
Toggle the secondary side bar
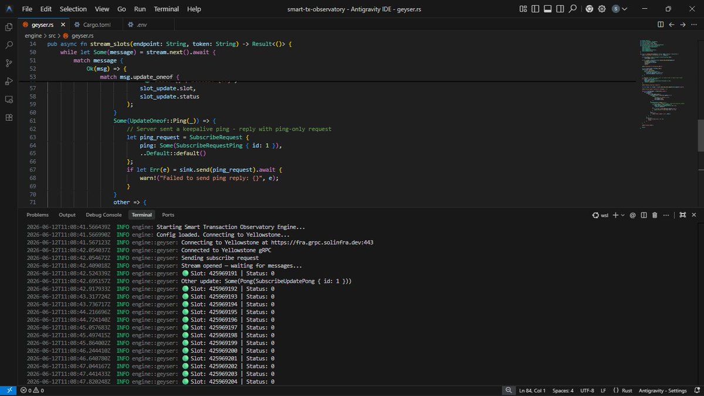pyautogui.click(x=560, y=9)
